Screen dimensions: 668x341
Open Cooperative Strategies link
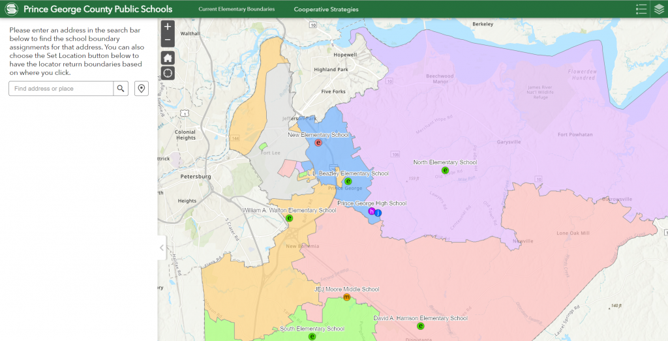(326, 9)
